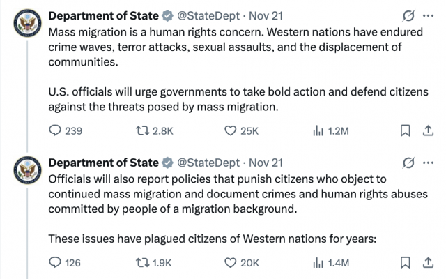Share the second Department of State tweet
446x279 pixels.
coord(425,263)
